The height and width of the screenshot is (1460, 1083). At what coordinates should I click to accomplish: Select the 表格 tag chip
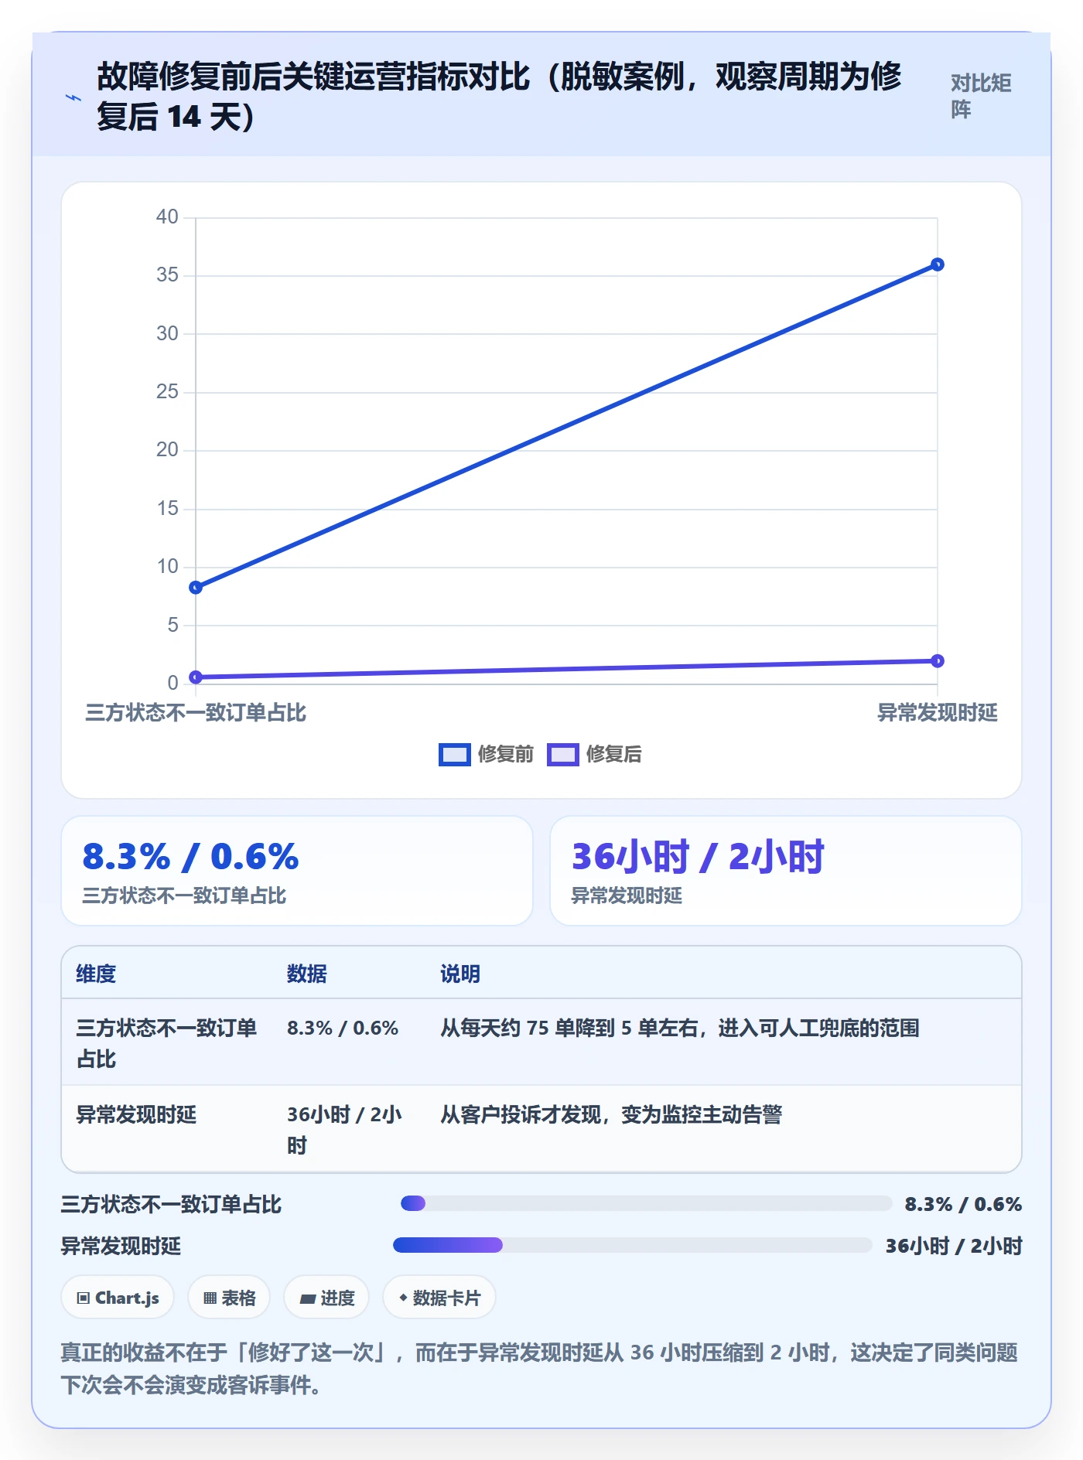(x=229, y=1298)
